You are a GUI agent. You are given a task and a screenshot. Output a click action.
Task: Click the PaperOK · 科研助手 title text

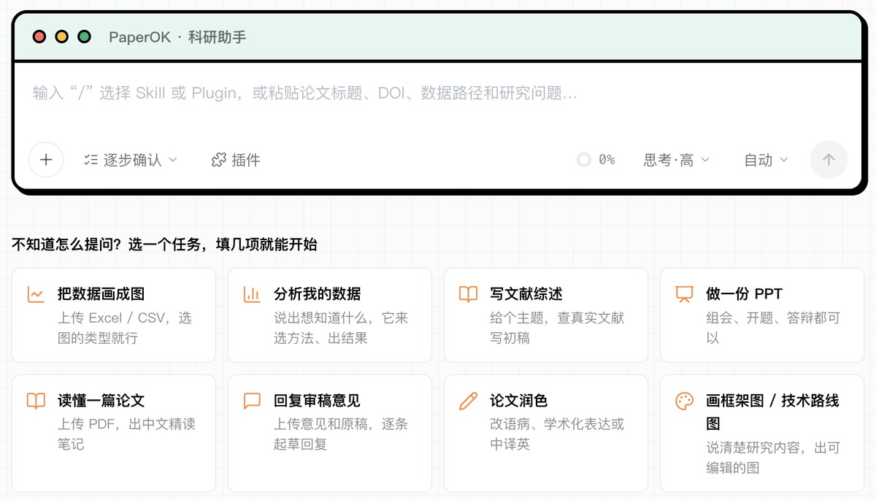tap(177, 36)
